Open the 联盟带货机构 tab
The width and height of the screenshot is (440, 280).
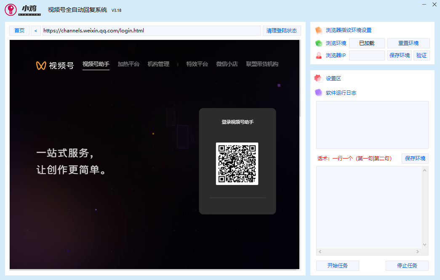tap(262, 64)
